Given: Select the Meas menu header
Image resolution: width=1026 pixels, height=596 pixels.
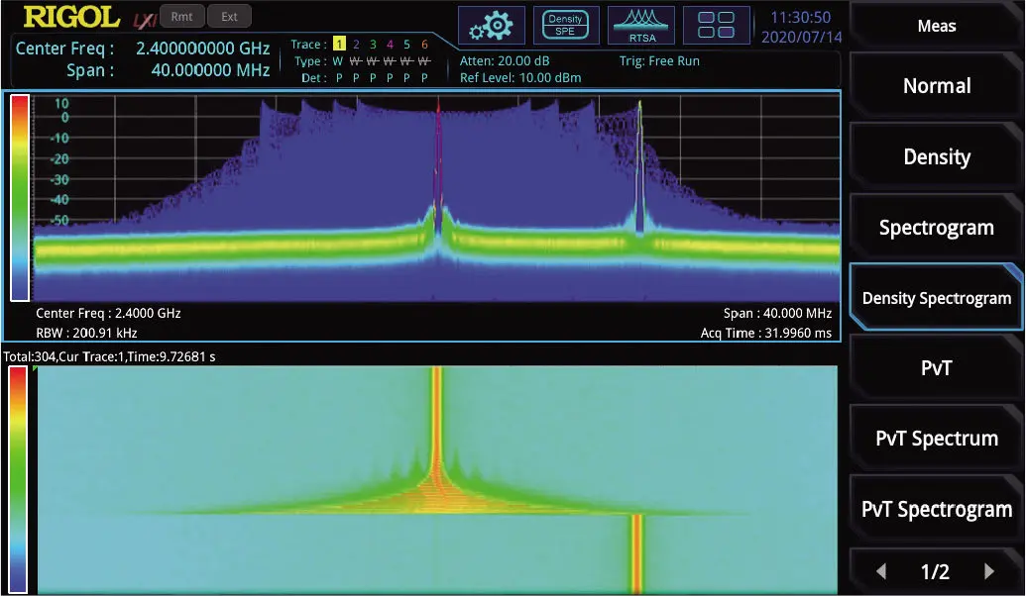Looking at the screenshot, I should pyautogui.click(x=937, y=26).
